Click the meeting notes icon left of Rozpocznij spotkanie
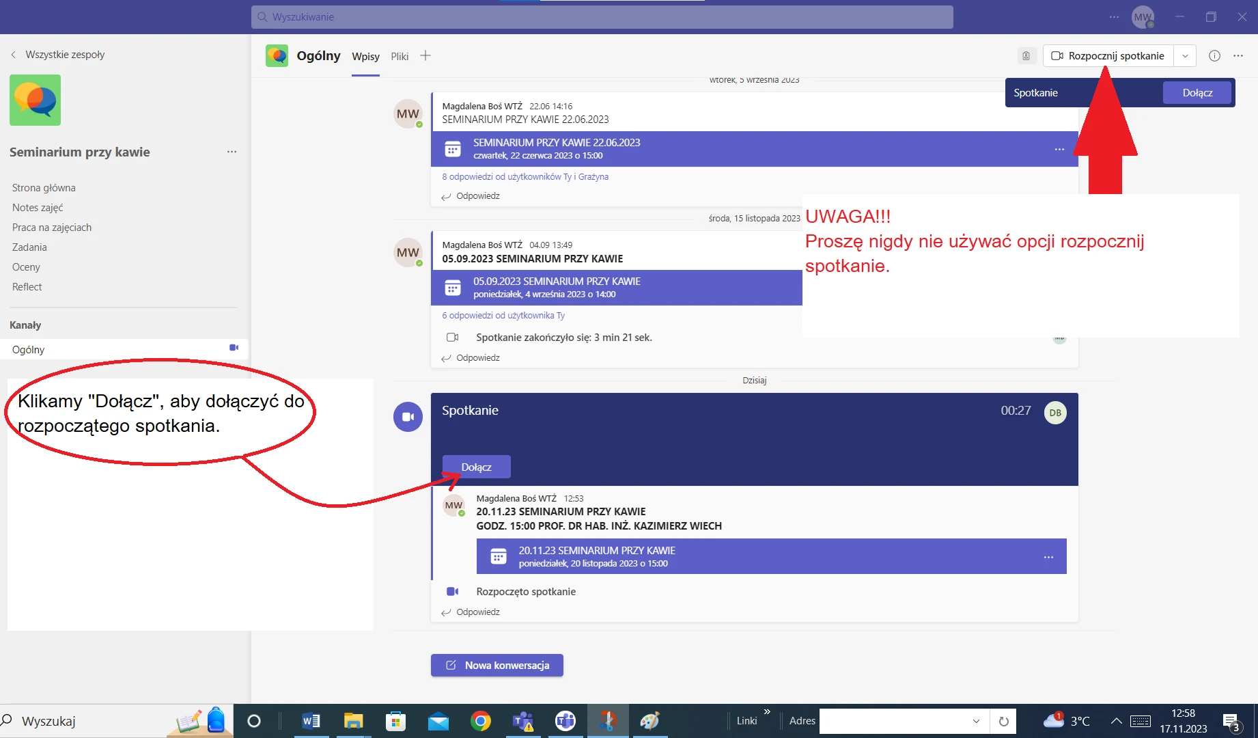The height and width of the screenshot is (738, 1258). point(1026,56)
